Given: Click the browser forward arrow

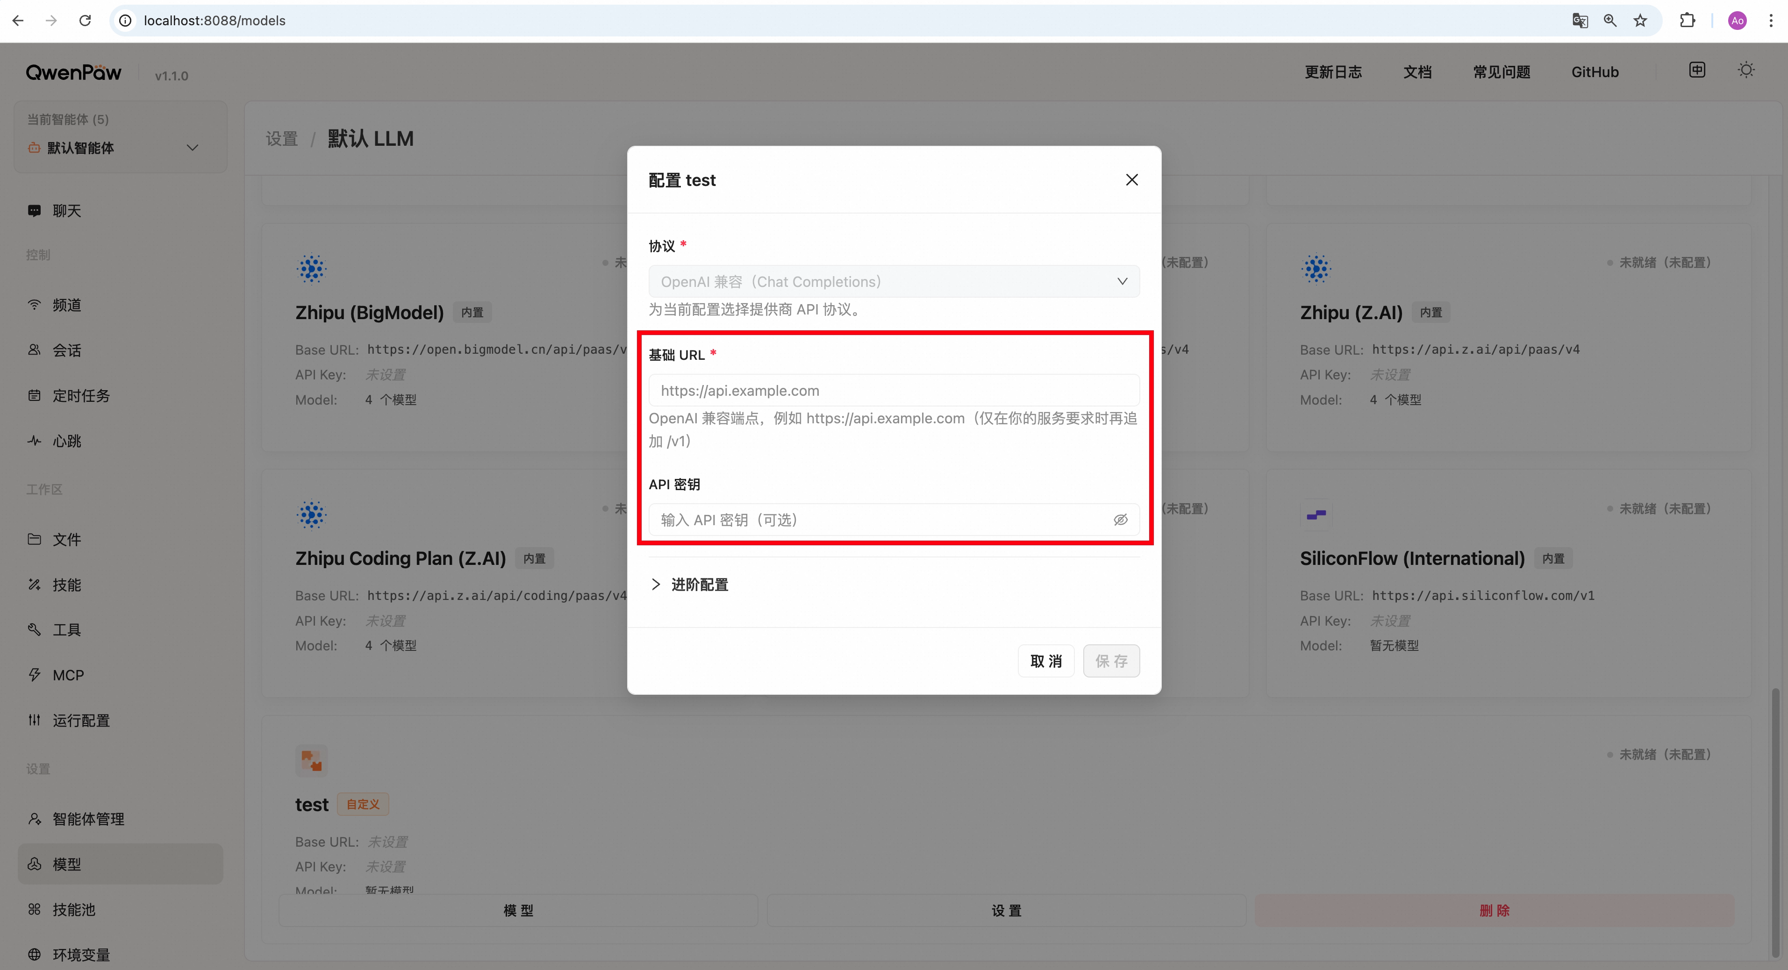Looking at the screenshot, I should pyautogui.click(x=51, y=21).
